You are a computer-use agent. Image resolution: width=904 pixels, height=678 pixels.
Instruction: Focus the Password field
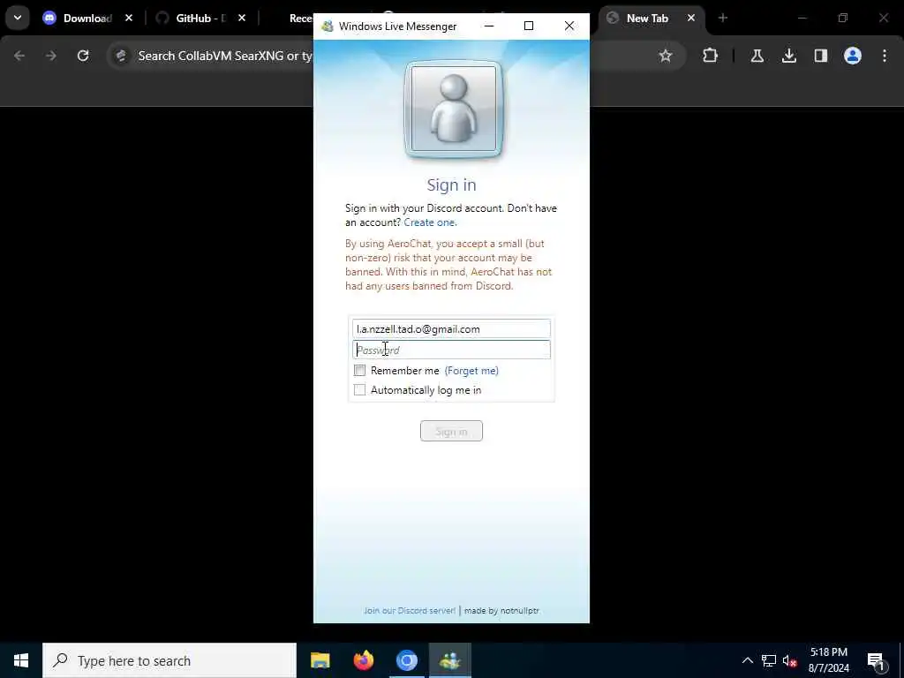pos(451,350)
